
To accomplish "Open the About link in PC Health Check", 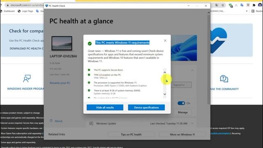I will click(58, 121).
